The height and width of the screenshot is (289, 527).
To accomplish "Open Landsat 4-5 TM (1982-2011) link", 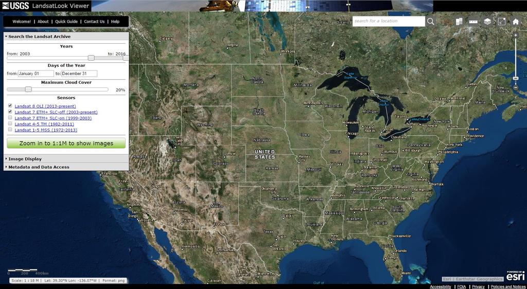I will click(44, 124).
